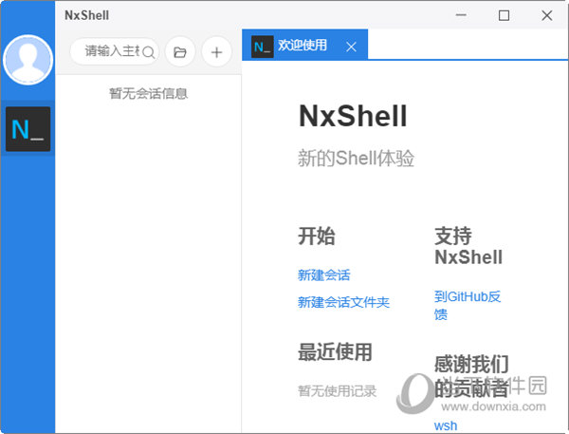Viewport: 569px width, 434px height.
Task: Switch to the 欢迎使用 tab
Action: (x=302, y=46)
